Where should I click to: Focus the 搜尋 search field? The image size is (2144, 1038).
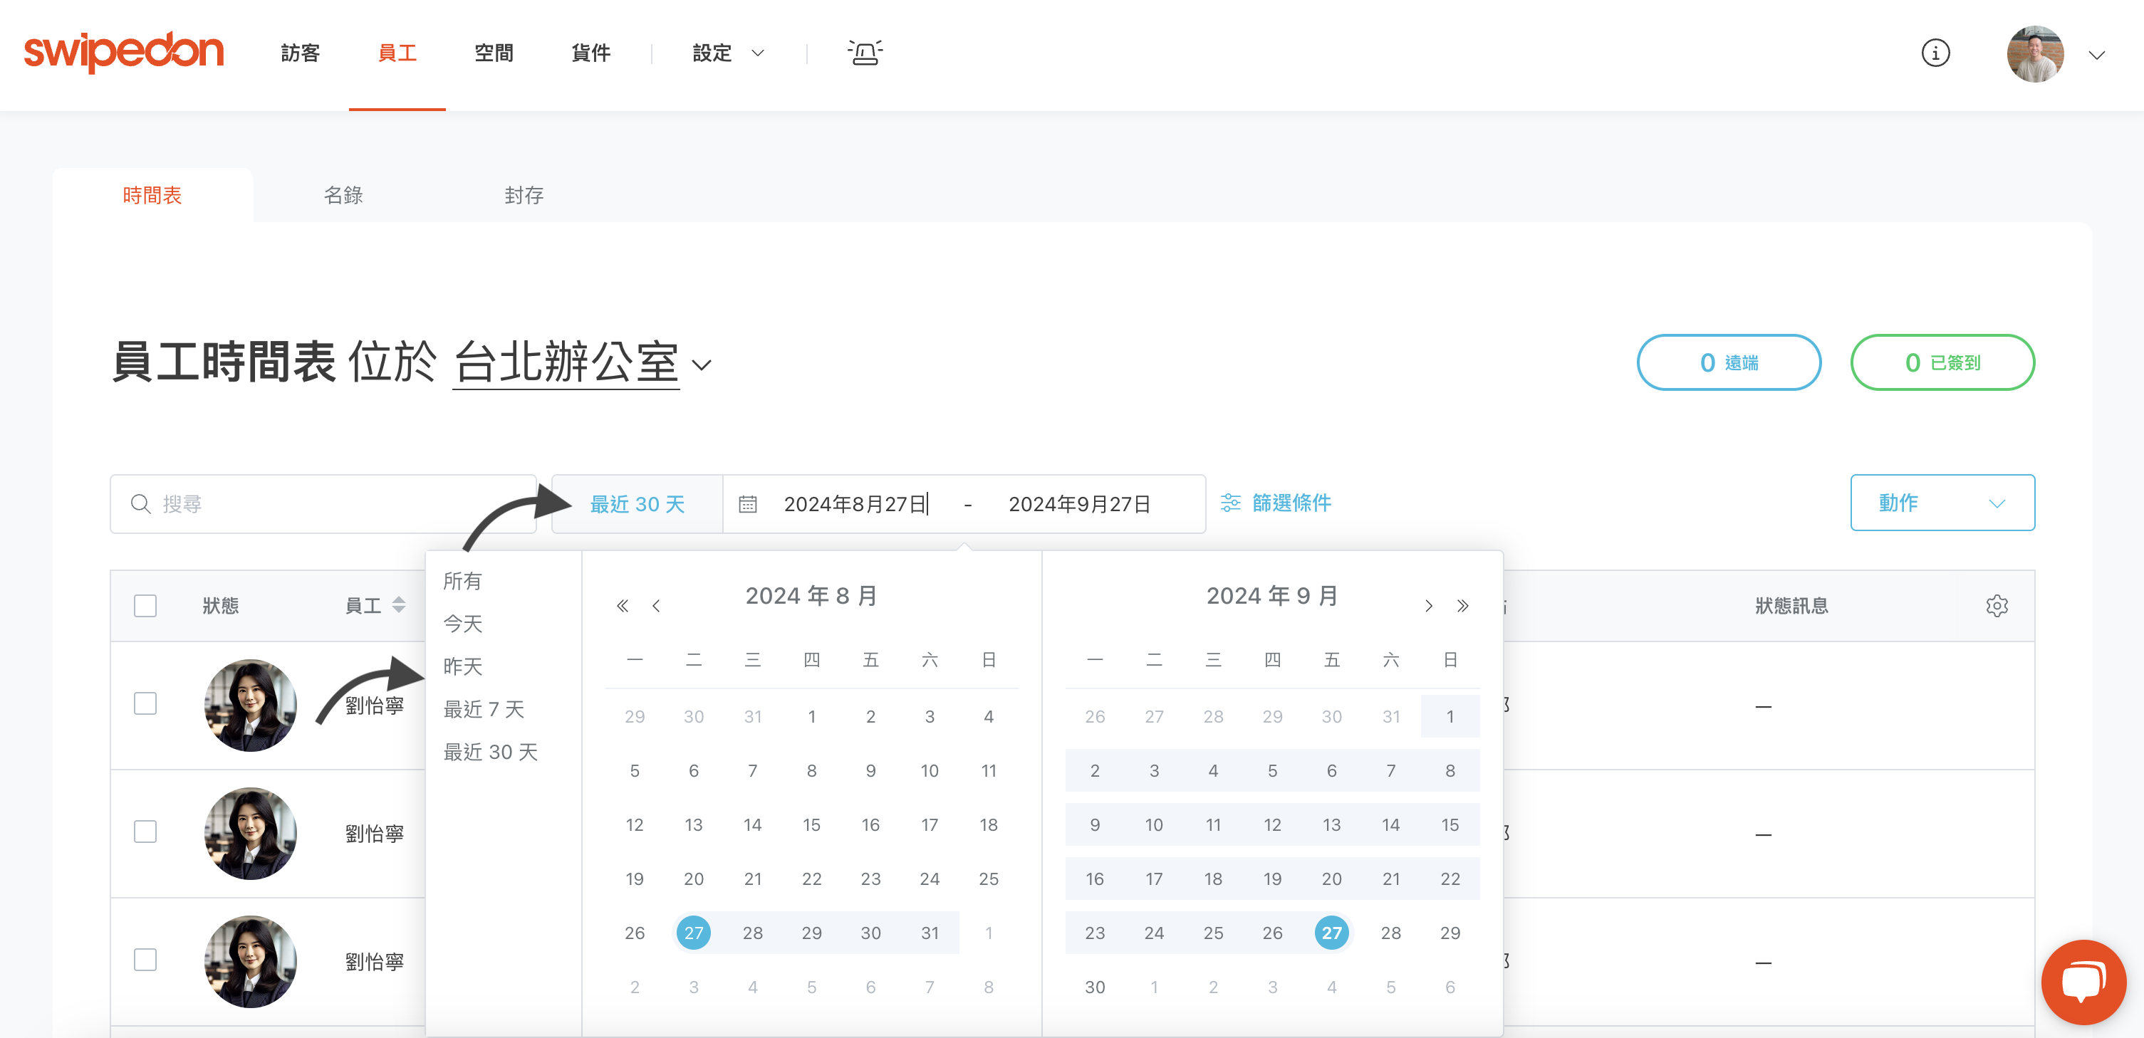323,504
